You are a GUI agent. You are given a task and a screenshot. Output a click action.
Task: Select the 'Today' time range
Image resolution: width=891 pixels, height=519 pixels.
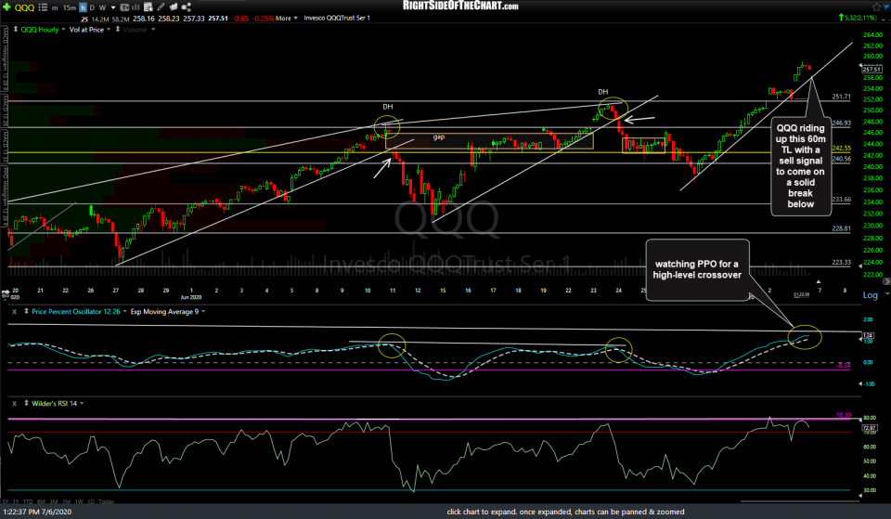(106, 501)
